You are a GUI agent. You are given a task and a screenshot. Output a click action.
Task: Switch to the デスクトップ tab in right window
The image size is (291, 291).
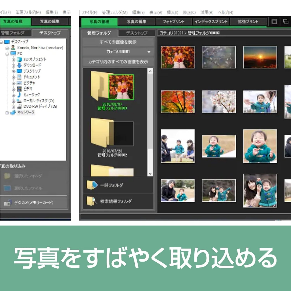(x=136, y=33)
